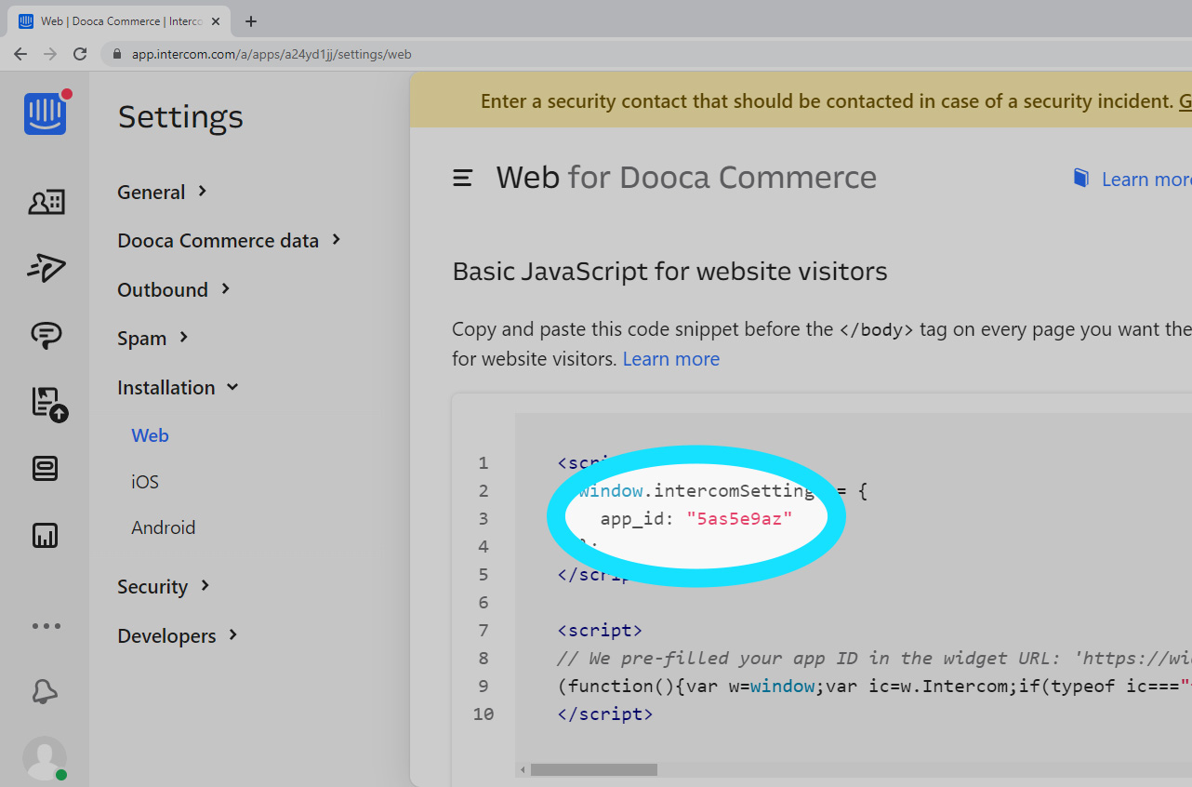
Task: Open the Articles upload icon in sidebar
Action: (x=48, y=404)
